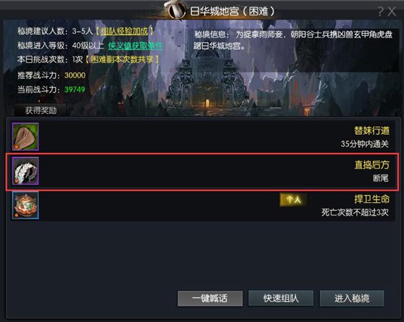Click the 进入秘境 button
This screenshot has width=404, height=322.
click(352, 298)
